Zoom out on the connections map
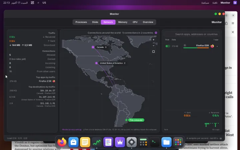Image resolution: width=240 pixels, height=150 pixels. tap(154, 46)
